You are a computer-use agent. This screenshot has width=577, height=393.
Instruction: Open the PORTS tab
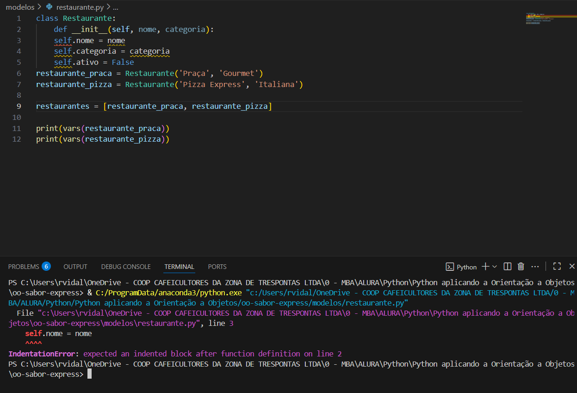217,267
